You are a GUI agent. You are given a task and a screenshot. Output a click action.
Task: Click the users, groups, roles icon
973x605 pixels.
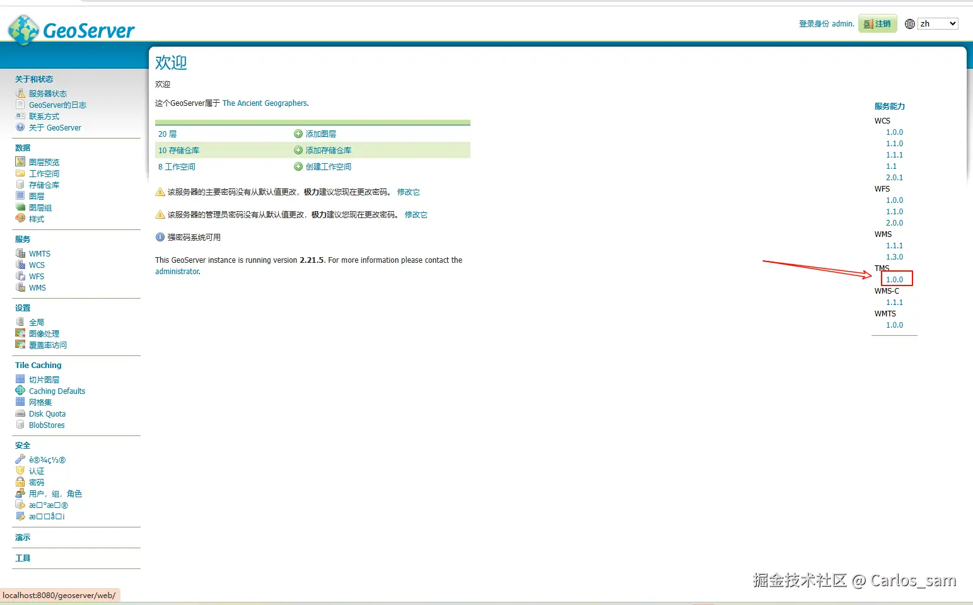20,493
